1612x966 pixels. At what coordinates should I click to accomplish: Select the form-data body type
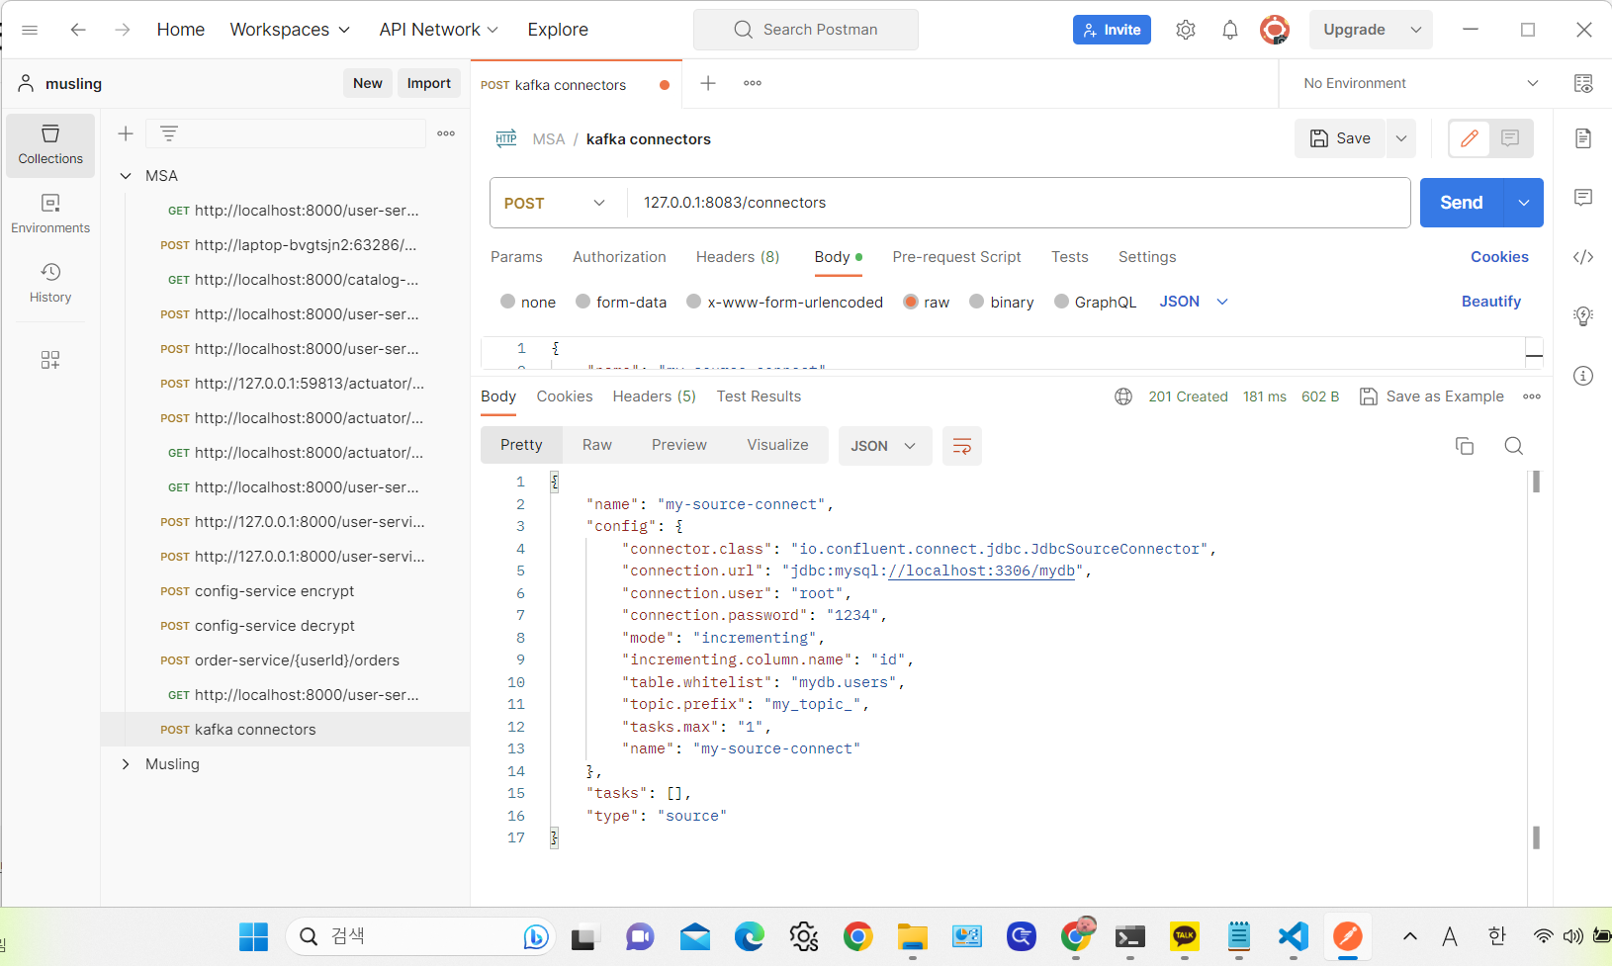[x=582, y=302]
